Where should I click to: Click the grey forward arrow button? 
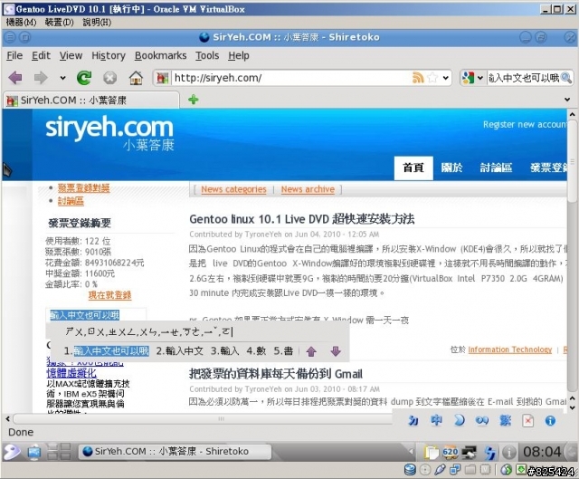(x=41, y=78)
